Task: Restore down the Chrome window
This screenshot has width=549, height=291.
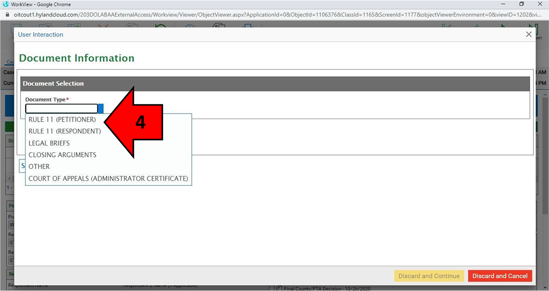Action: 521,4
